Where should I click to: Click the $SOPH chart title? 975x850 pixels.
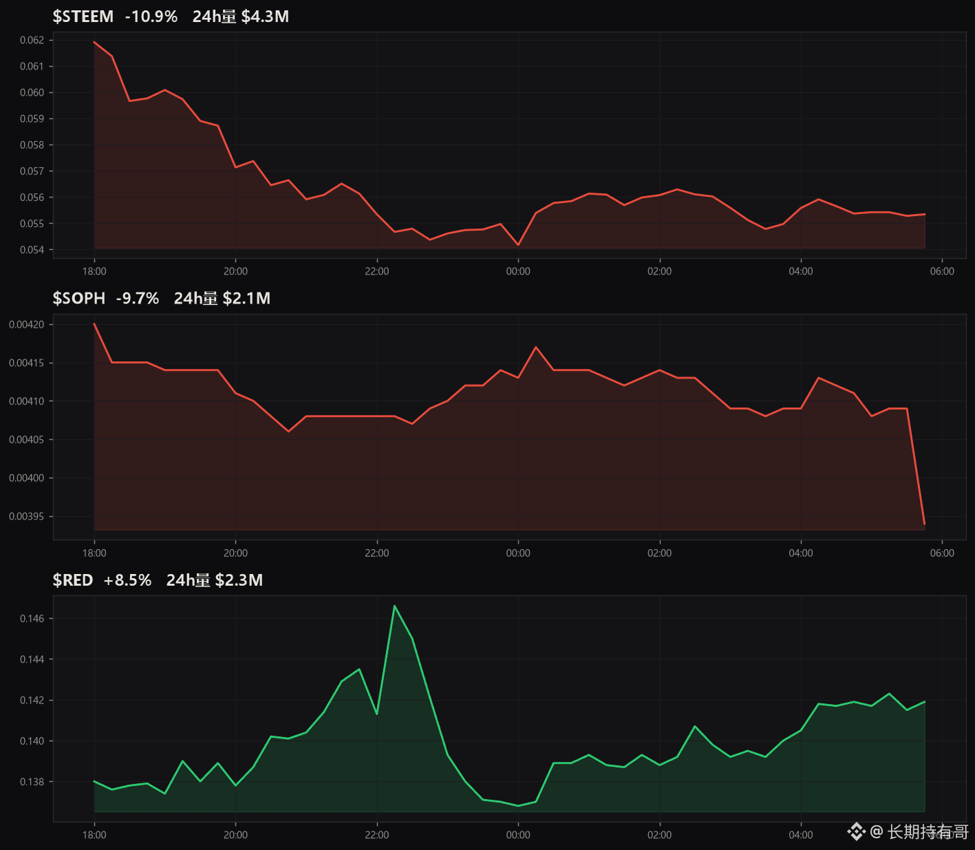78,298
